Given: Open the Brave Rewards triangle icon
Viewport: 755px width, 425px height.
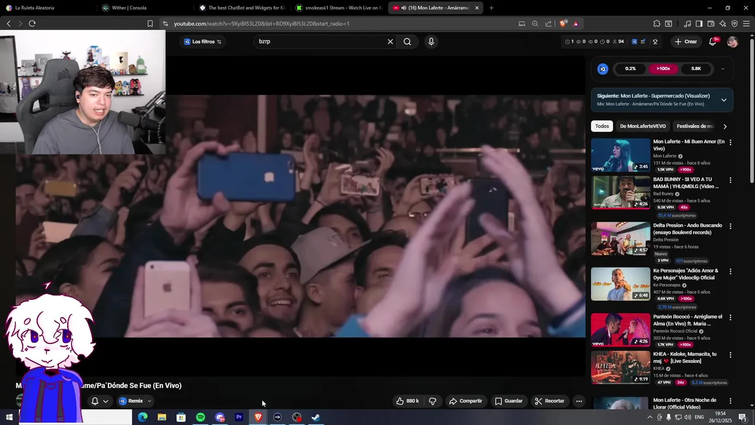Looking at the screenshot, I should tap(576, 24).
